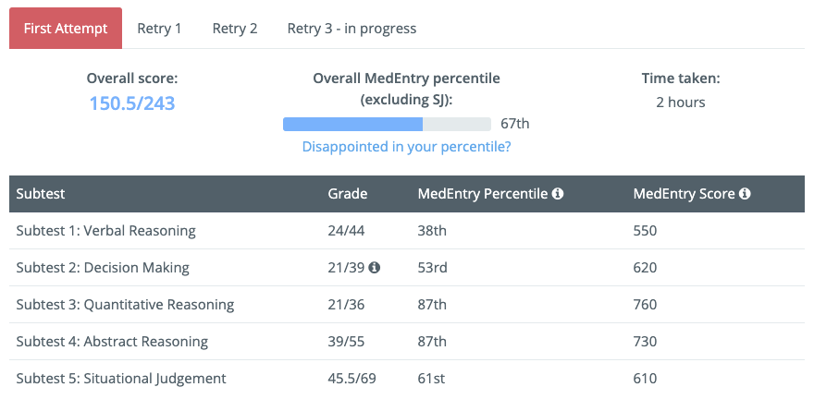Image resolution: width=814 pixels, height=399 pixels.
Task: Select the Retry 2 tab
Action: 235,28
